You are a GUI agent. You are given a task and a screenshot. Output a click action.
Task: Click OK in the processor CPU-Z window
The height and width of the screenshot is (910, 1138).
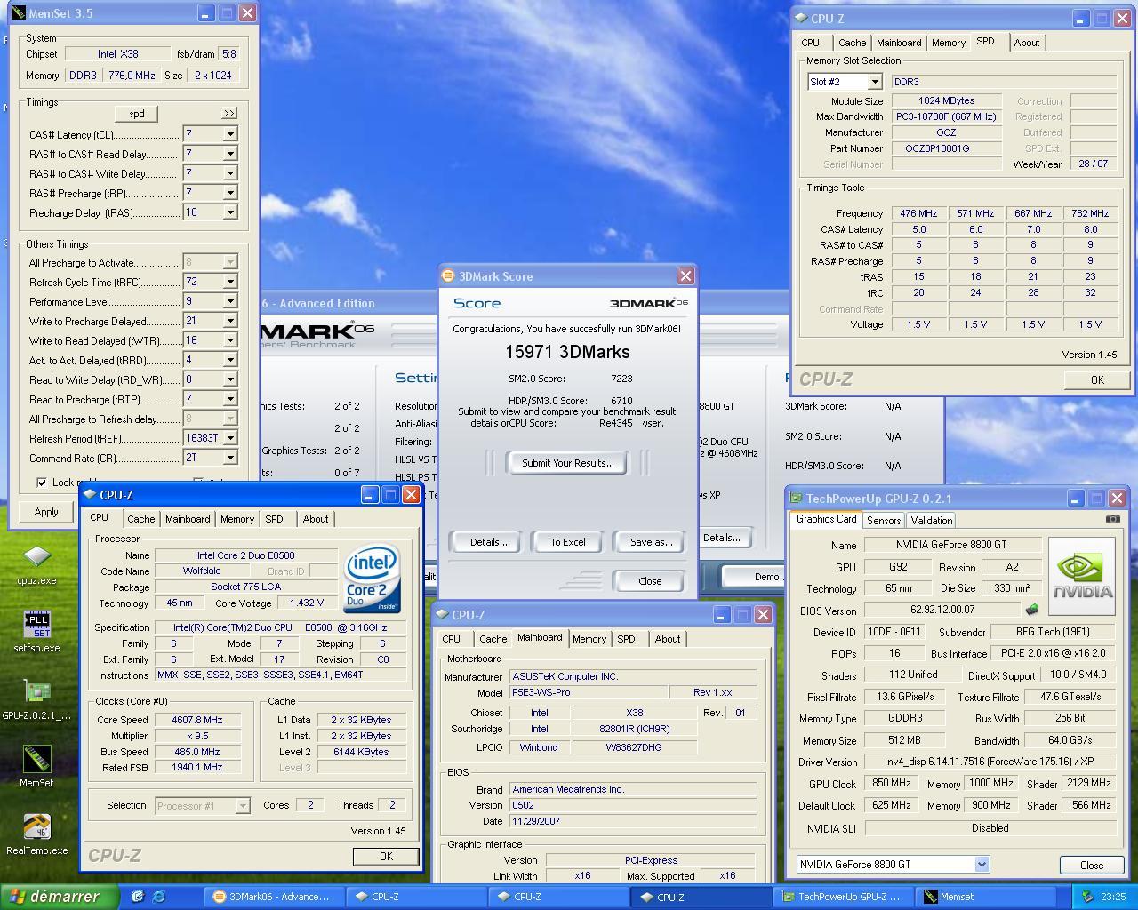coord(385,856)
